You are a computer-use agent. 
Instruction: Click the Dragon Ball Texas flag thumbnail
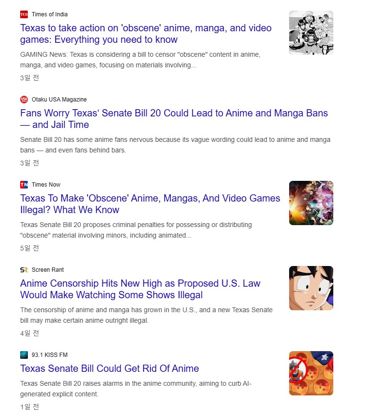tap(311, 373)
